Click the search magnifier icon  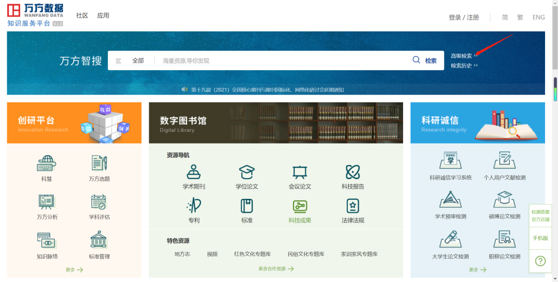[x=416, y=60]
